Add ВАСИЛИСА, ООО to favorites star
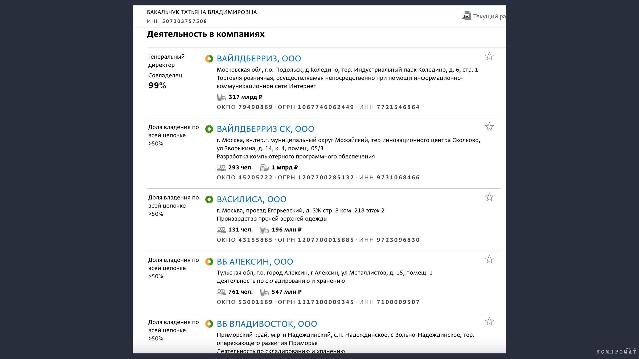 [489, 197]
